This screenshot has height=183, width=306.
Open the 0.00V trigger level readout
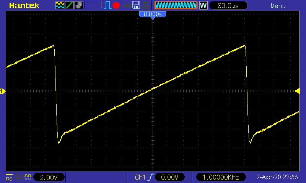[x=169, y=177]
